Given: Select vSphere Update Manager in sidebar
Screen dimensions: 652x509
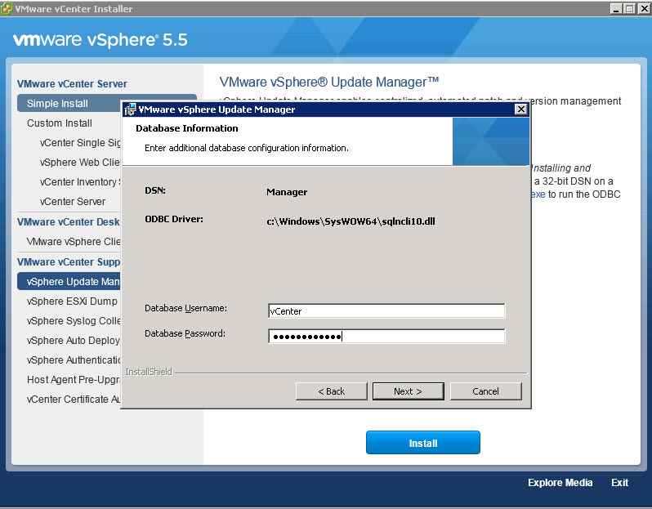Looking at the screenshot, I should coord(69,282).
